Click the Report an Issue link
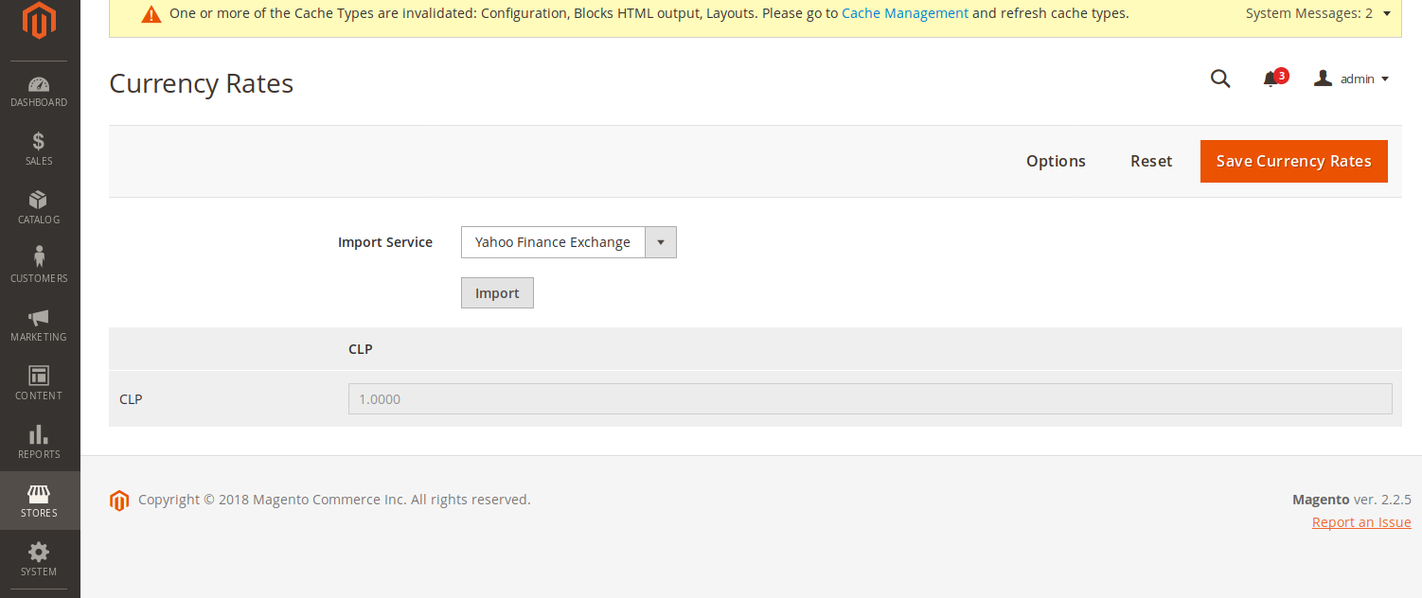 click(1360, 522)
